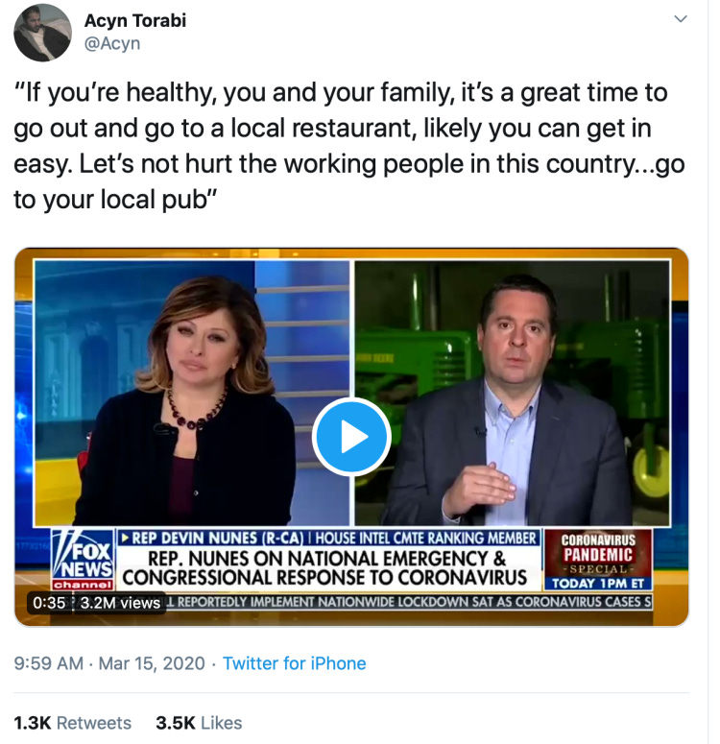The image size is (720, 744).
Task: Click the Coronavirus Pandemic Special graphic
Action: click(598, 553)
